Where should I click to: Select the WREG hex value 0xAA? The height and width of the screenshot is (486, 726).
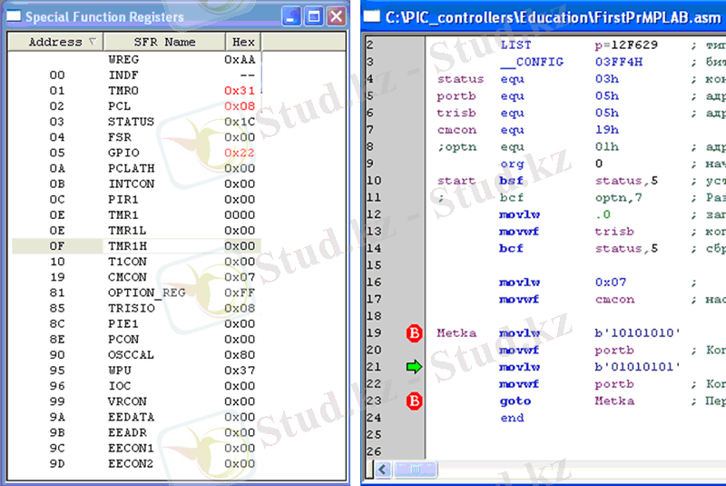tap(240, 59)
